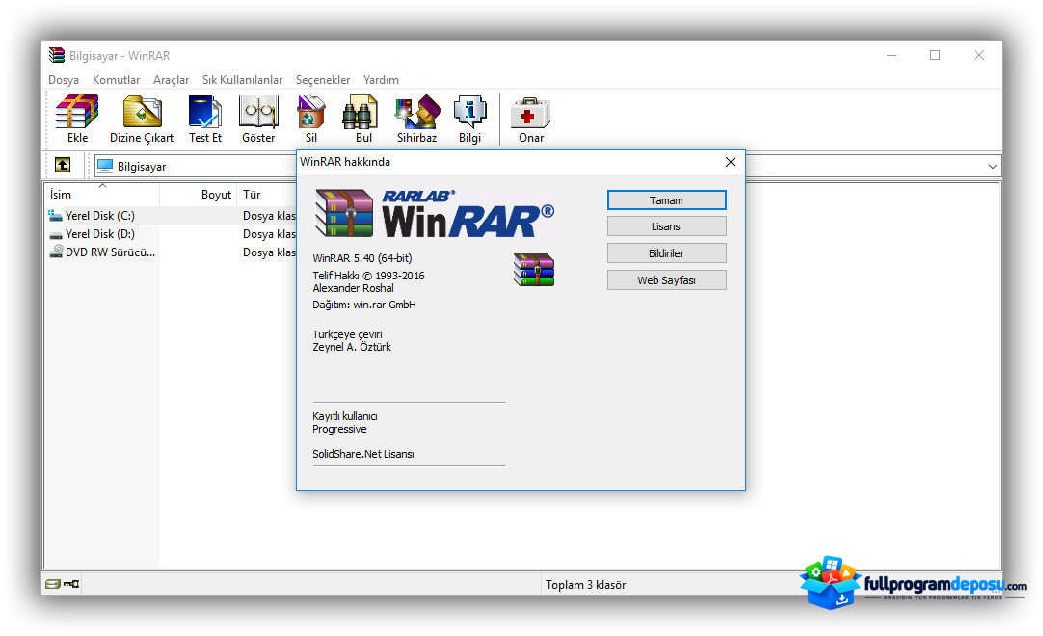Open the Komutlar menu
The height and width of the screenshot is (636, 1043).
(x=116, y=80)
